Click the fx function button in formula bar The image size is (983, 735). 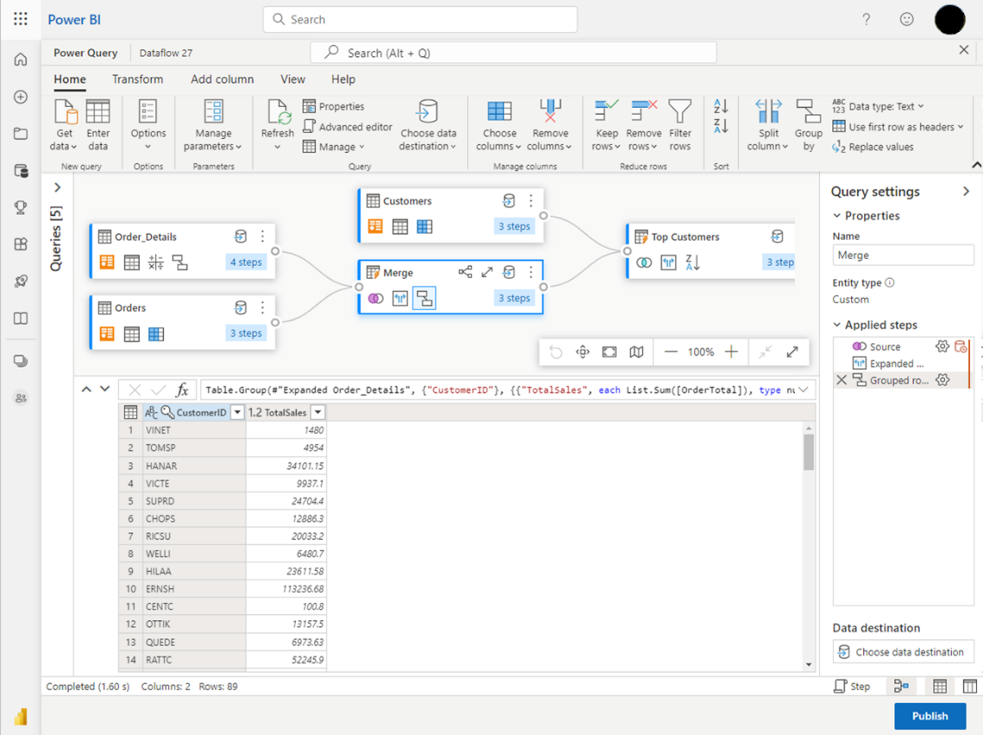click(182, 390)
